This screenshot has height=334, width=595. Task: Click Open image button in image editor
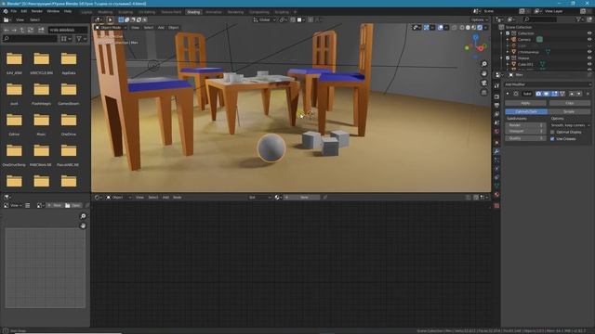click(x=73, y=205)
